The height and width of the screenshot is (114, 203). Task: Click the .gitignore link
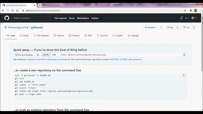pyautogui.click(x=137, y=60)
